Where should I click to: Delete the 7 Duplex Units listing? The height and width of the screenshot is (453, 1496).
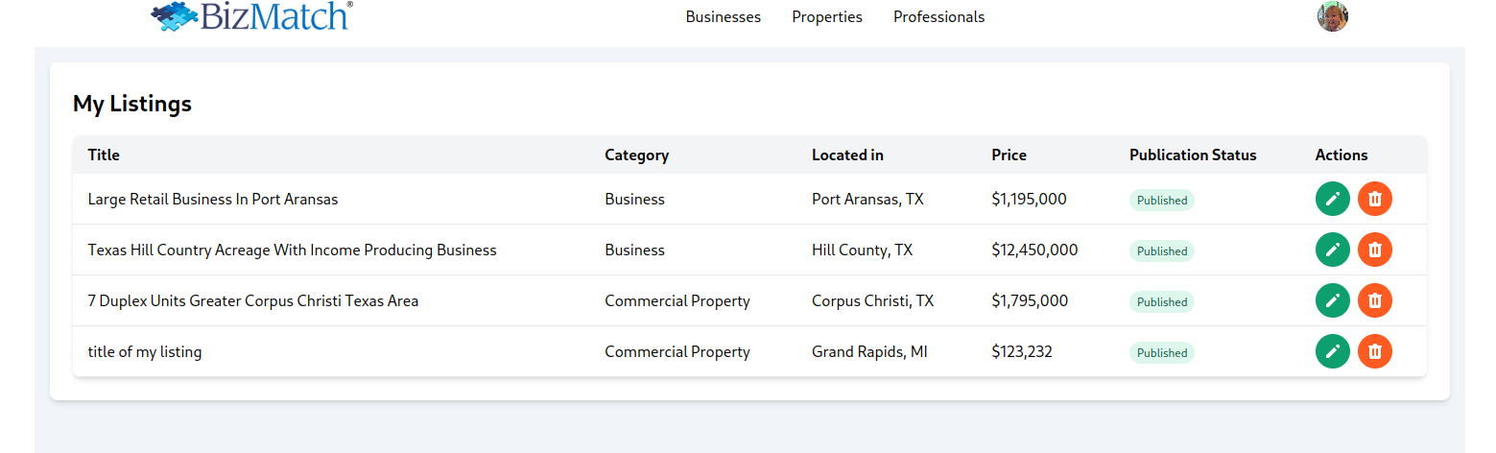(x=1374, y=300)
